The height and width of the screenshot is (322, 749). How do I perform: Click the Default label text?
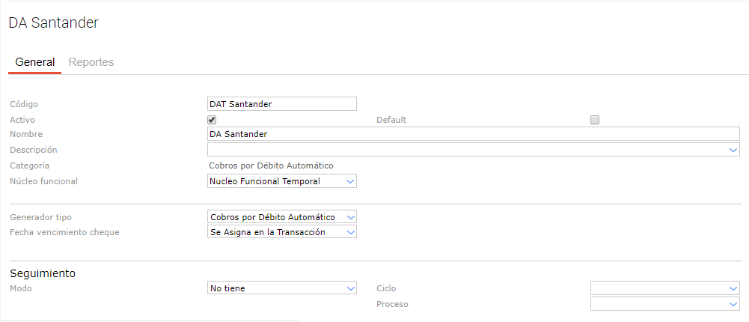tap(391, 120)
